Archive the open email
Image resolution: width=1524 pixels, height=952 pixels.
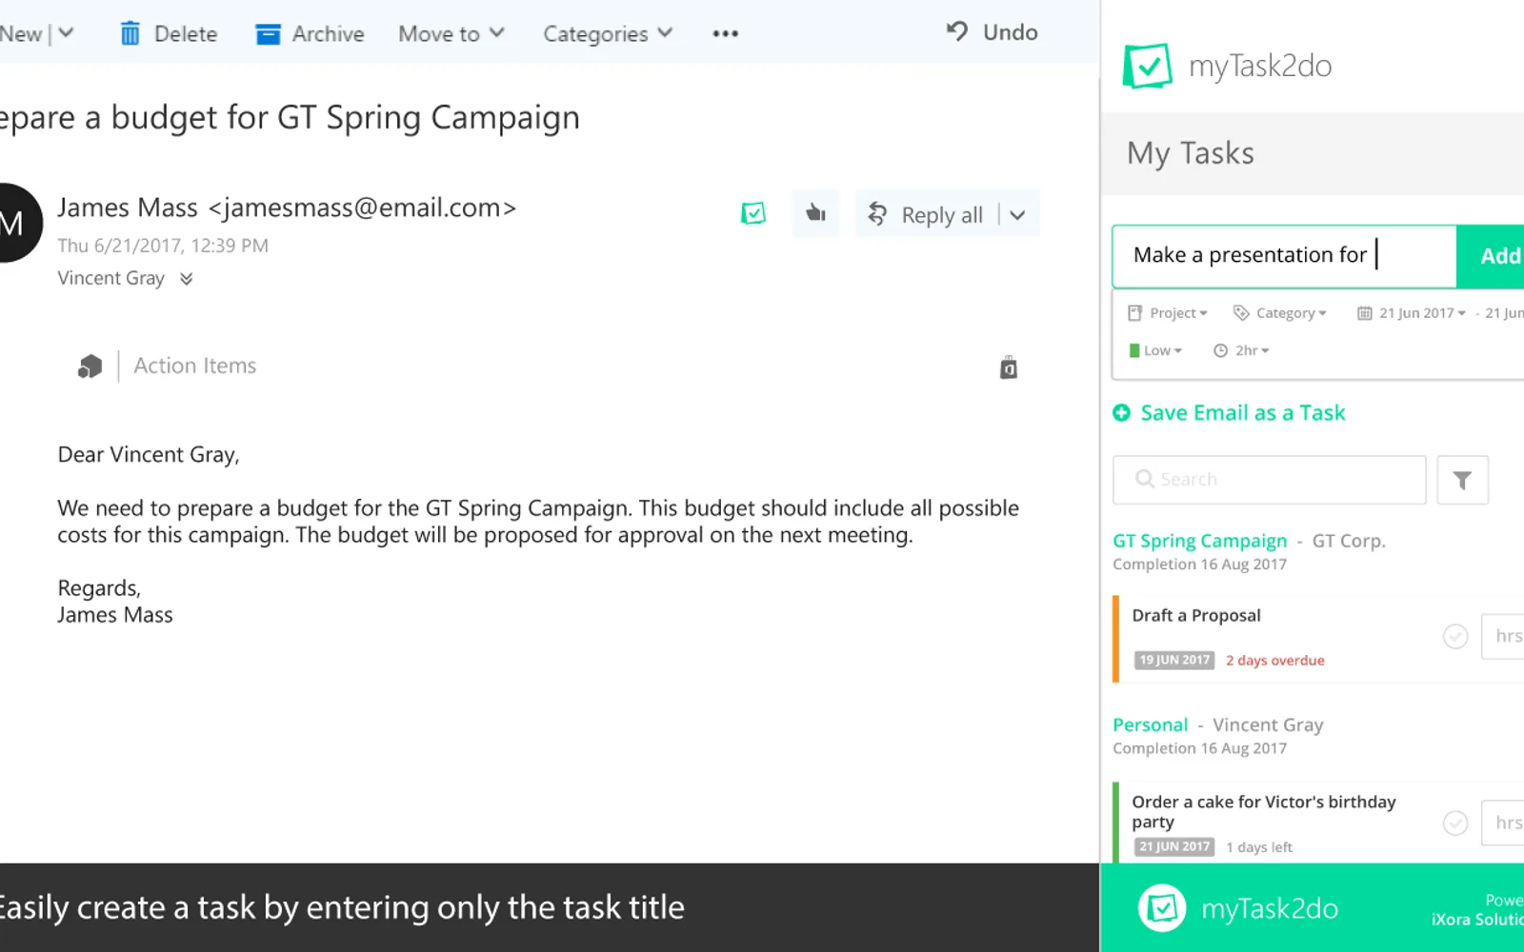[x=310, y=34]
